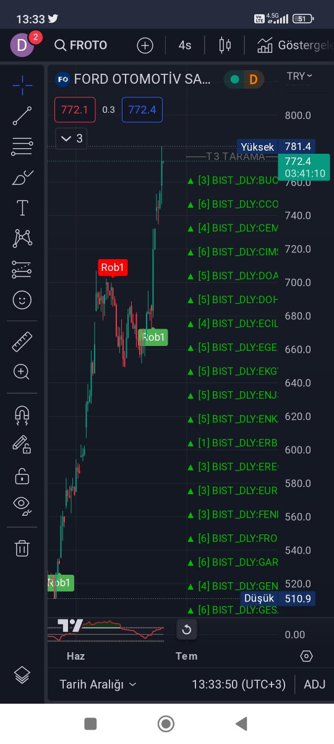Click the red Rob1 signal label
This screenshot has height=744, width=334.
click(x=113, y=267)
